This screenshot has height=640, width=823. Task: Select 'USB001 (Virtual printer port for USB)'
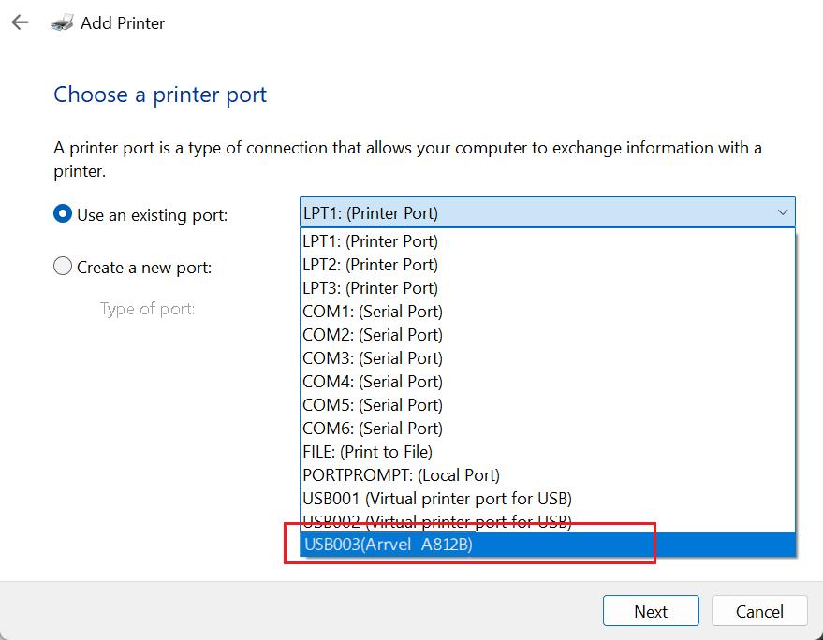pyautogui.click(x=548, y=499)
